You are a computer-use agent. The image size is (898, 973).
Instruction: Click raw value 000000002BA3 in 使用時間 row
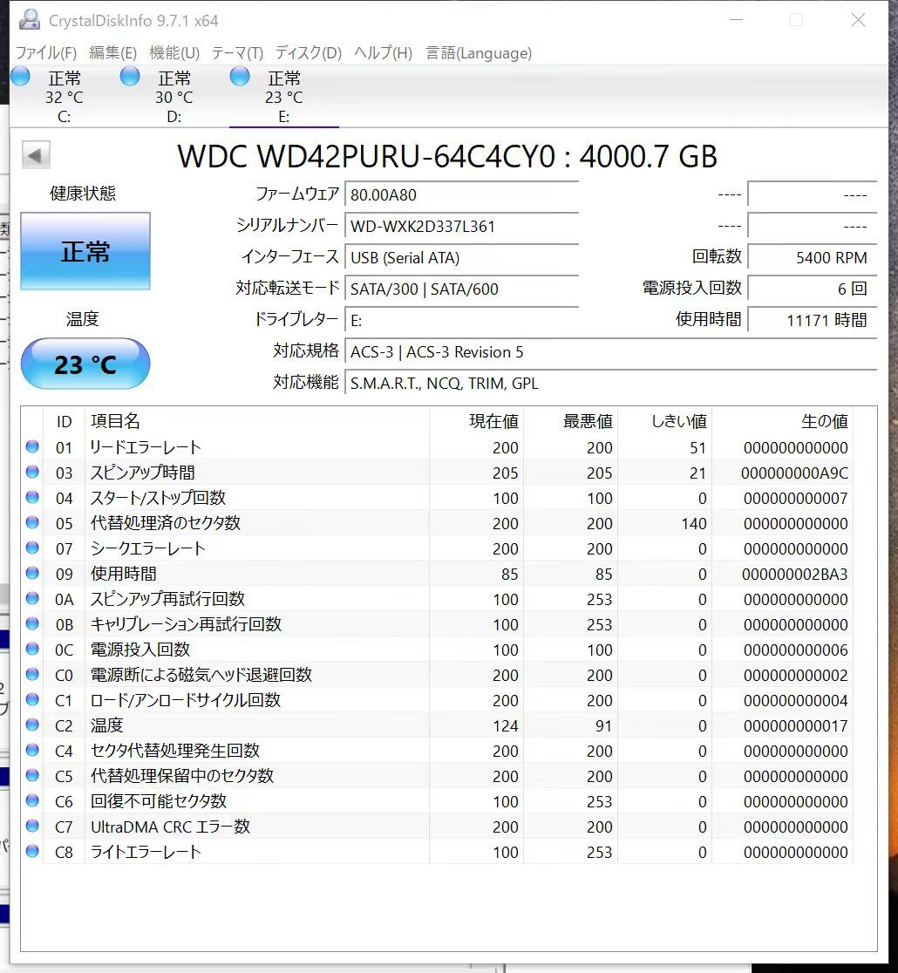click(795, 575)
